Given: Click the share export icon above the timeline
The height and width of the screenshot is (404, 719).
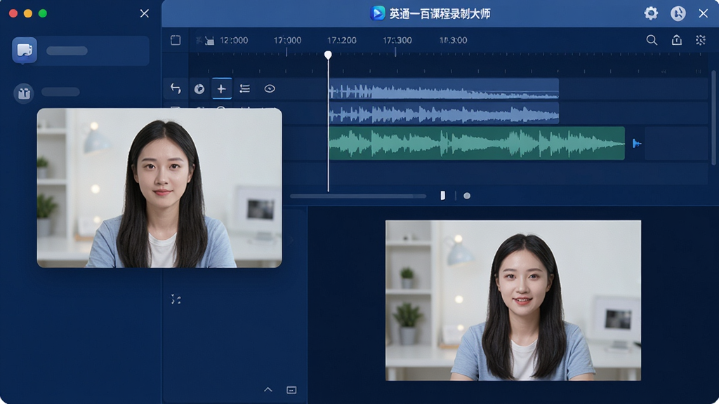Looking at the screenshot, I should (677, 40).
